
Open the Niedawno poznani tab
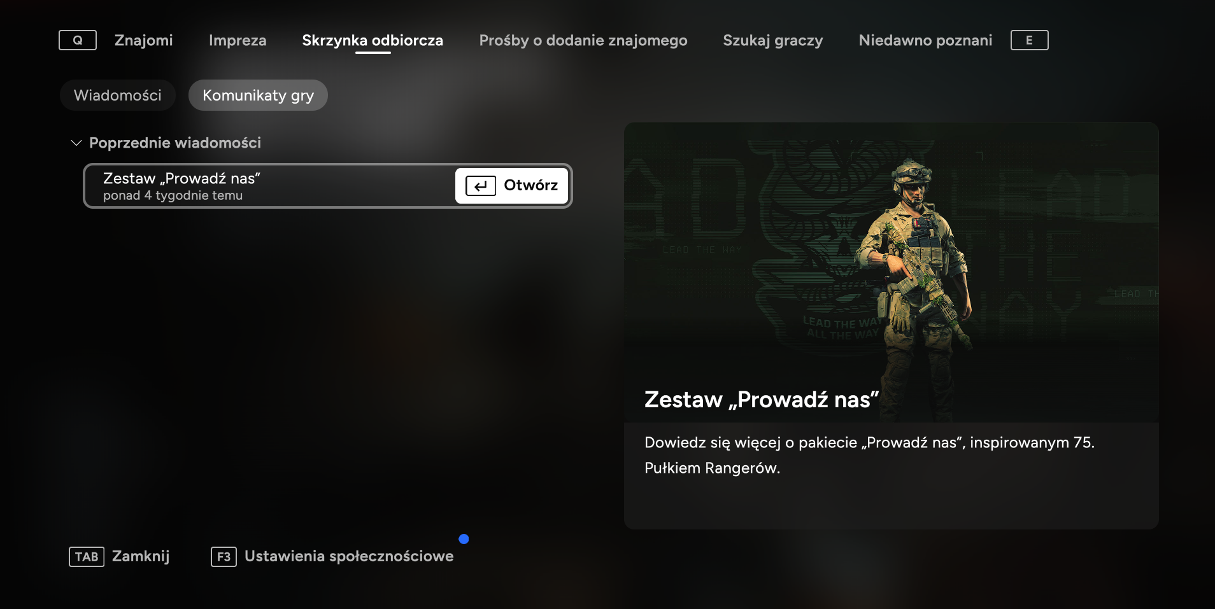pos(925,40)
